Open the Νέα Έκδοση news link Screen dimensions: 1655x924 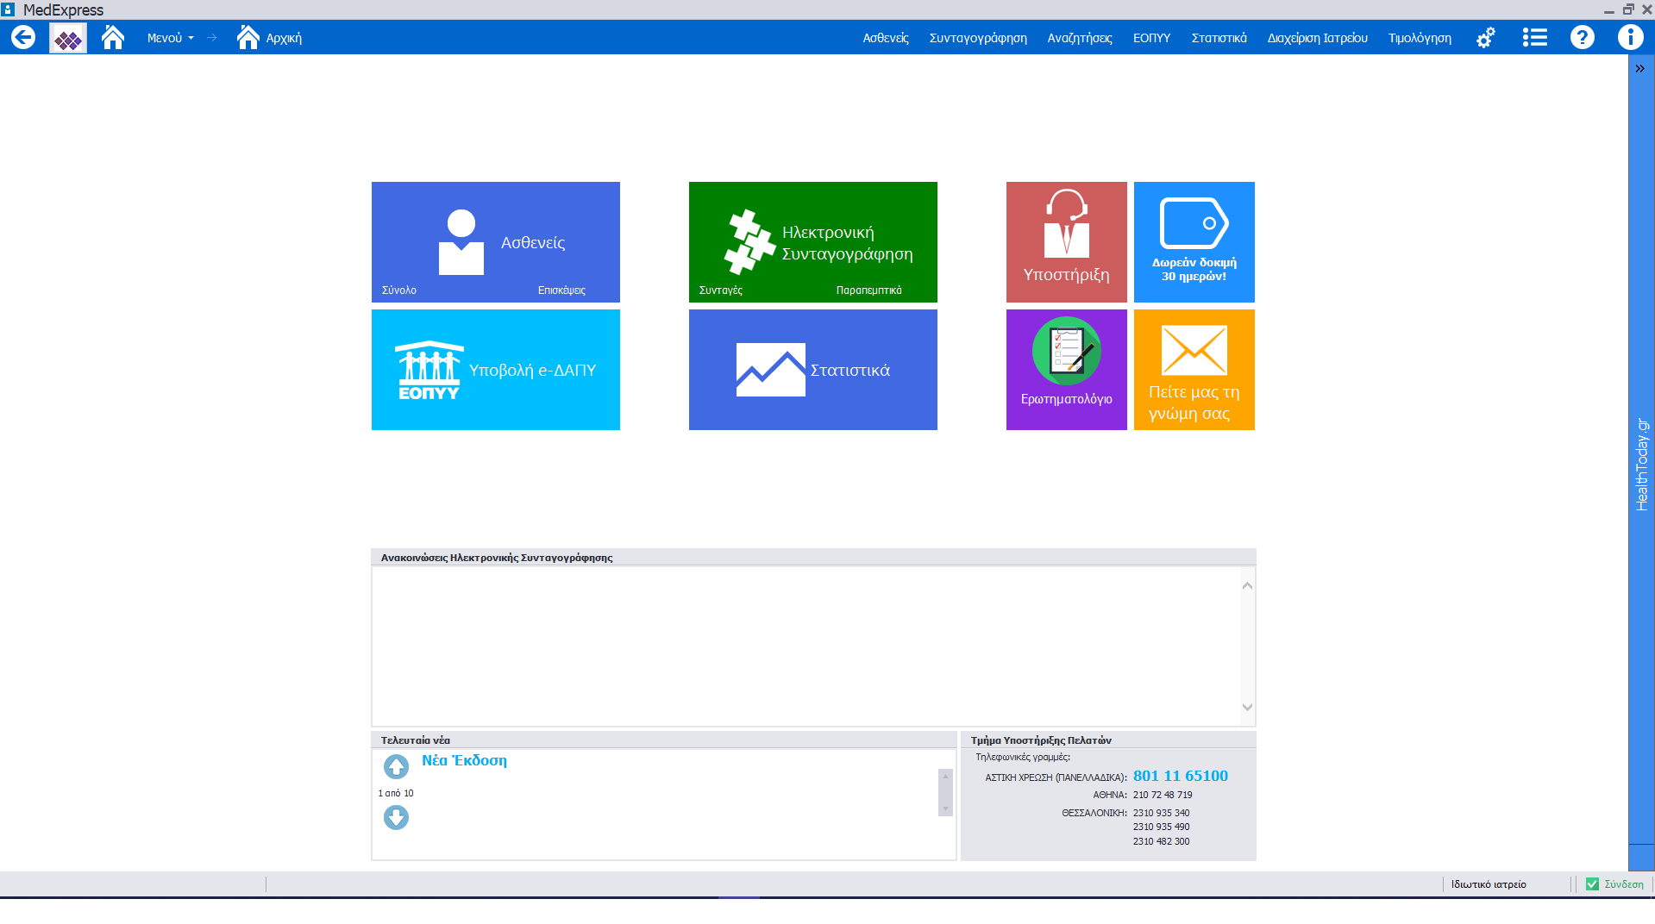click(x=464, y=760)
